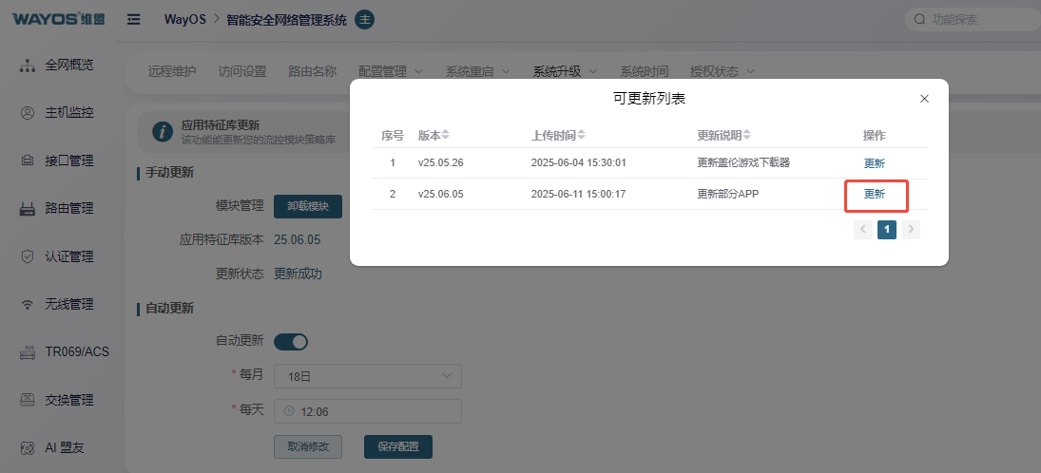The height and width of the screenshot is (473, 1041).
Task: Click the 智能安全网络管理系统 breadcrumb
Action: 286,19
